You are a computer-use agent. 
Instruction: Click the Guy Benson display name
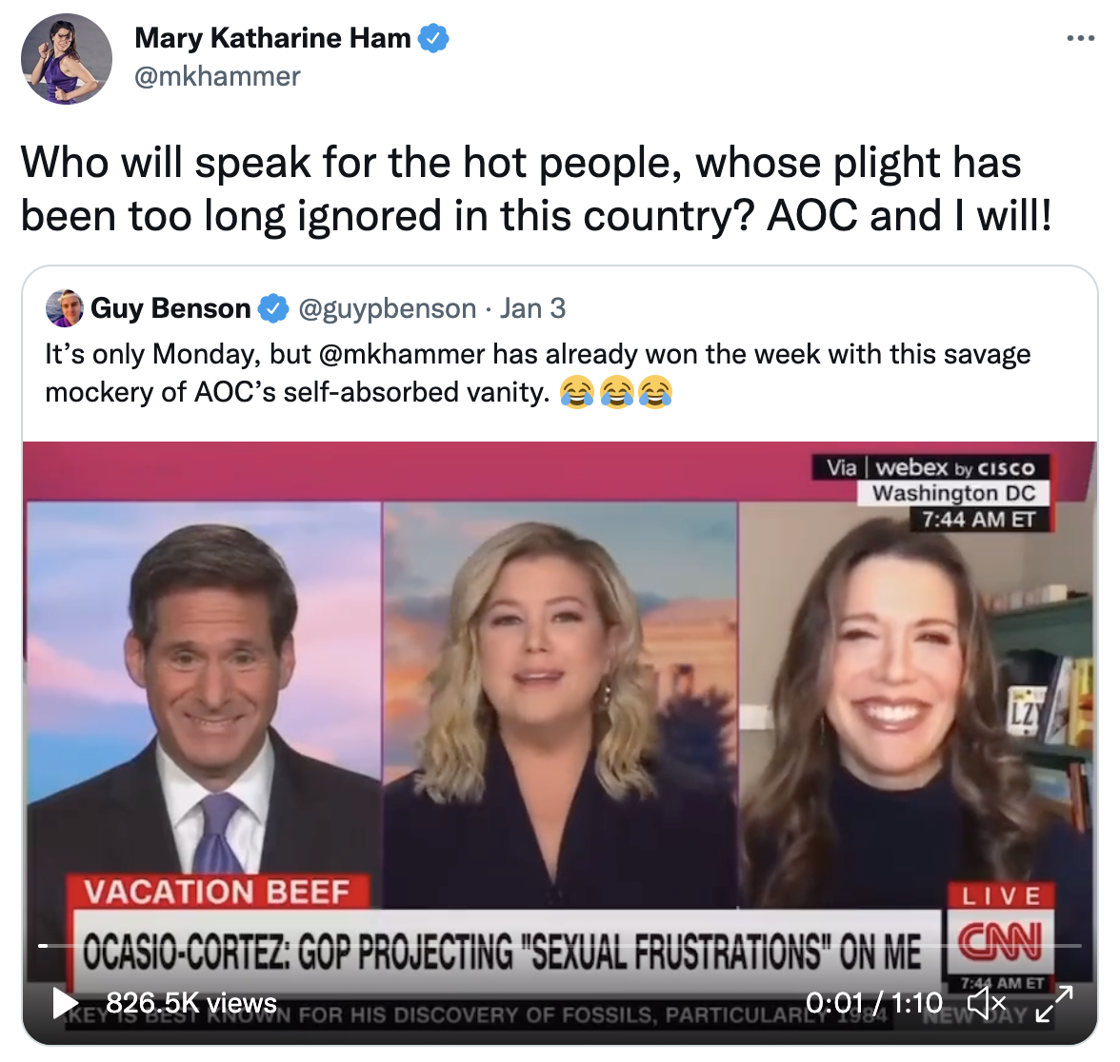[x=170, y=308]
